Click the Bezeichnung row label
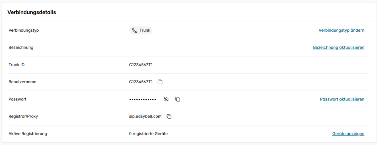The width and height of the screenshot is (377, 145). [x=21, y=48]
